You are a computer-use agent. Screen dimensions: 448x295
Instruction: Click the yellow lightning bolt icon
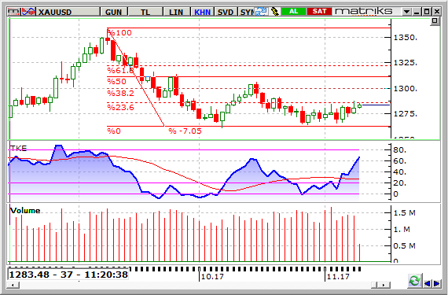pyautogui.click(x=274, y=12)
